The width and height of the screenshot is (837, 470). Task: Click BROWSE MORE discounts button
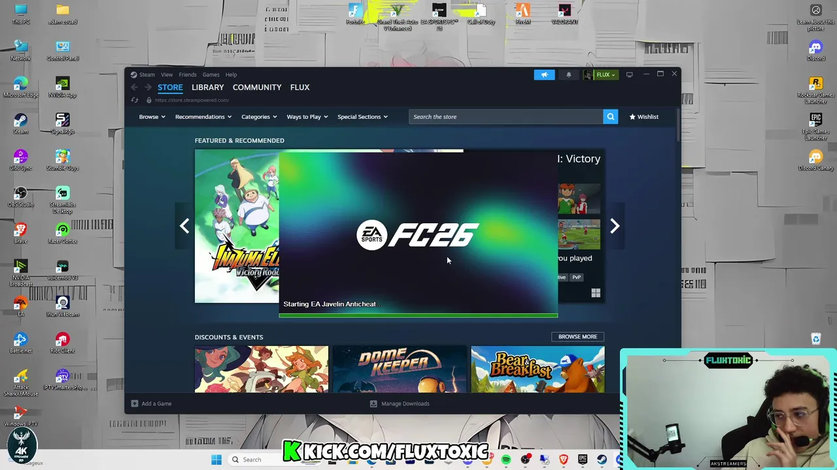point(577,337)
